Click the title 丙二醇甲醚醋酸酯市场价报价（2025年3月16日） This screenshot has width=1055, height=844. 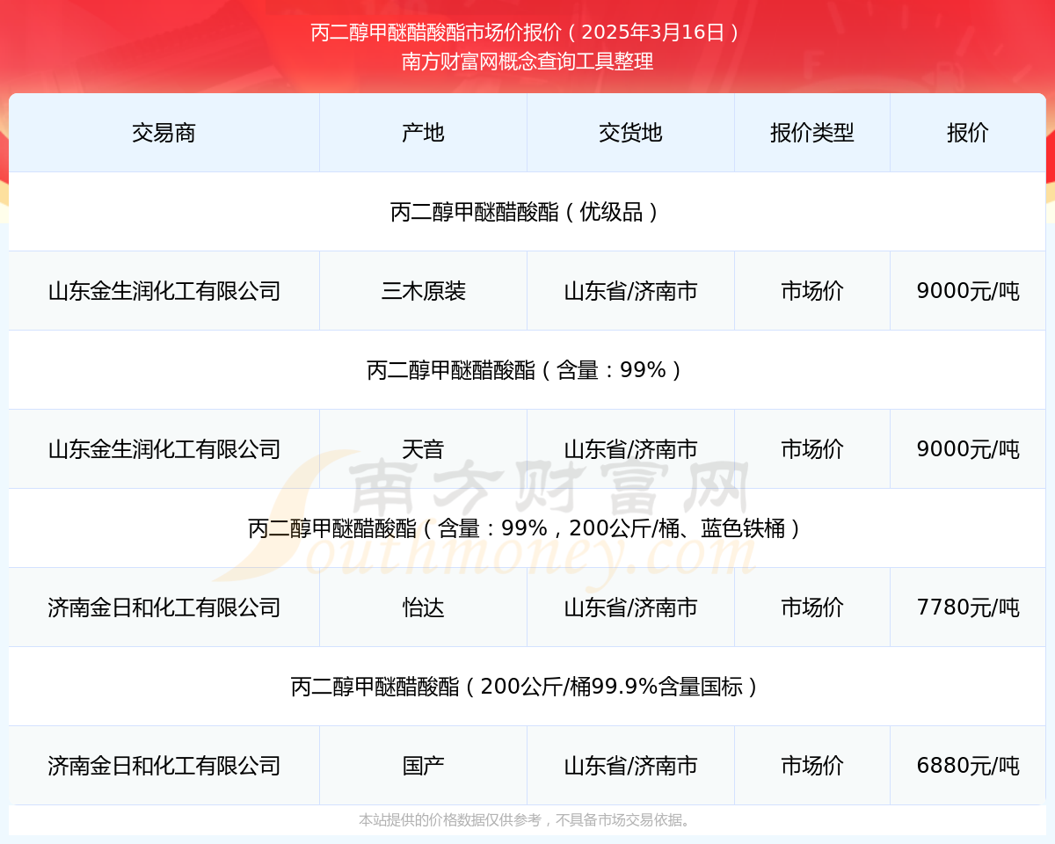click(527, 33)
